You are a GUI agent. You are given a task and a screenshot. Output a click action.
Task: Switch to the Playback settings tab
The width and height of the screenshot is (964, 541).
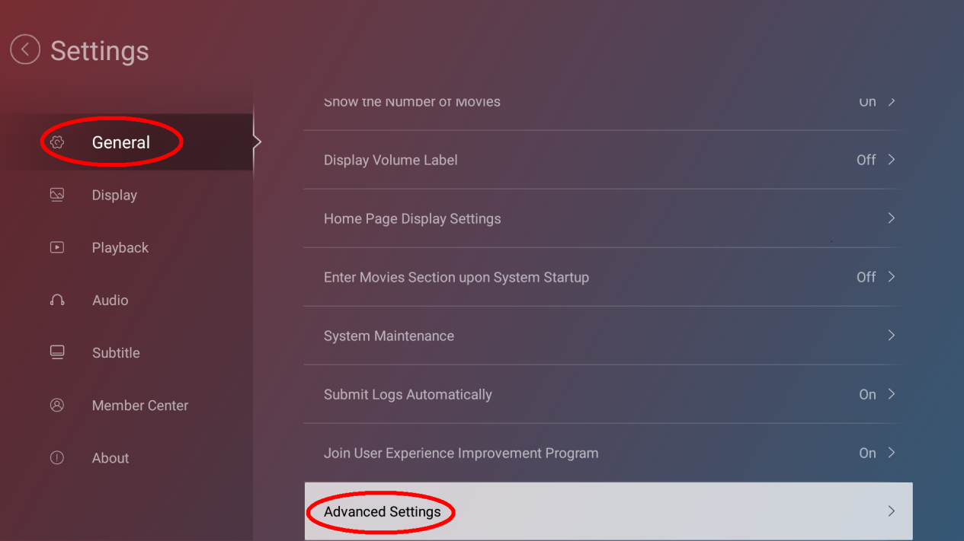[120, 247]
